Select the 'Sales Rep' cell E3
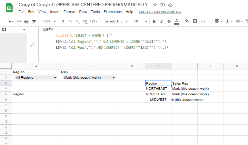 click(184, 83)
